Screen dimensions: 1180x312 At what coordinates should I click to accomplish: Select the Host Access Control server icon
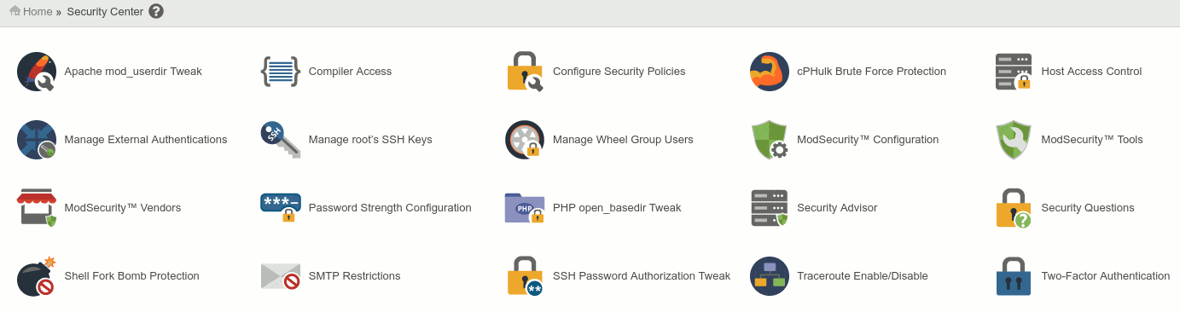[x=1013, y=72]
